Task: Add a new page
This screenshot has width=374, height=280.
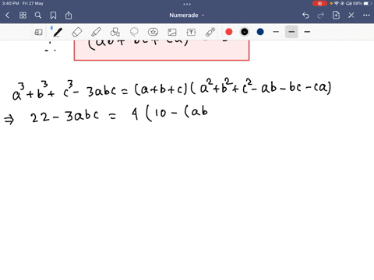Action: point(336,15)
